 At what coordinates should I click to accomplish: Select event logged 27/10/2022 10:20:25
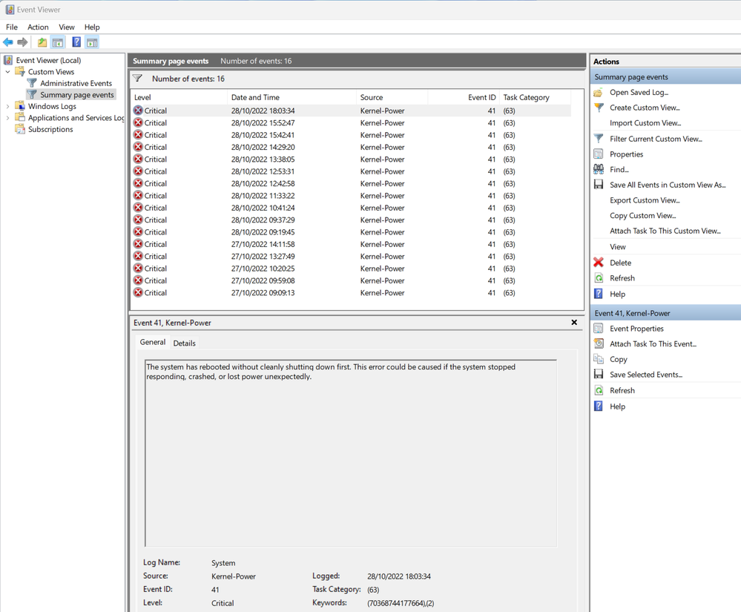coord(351,269)
